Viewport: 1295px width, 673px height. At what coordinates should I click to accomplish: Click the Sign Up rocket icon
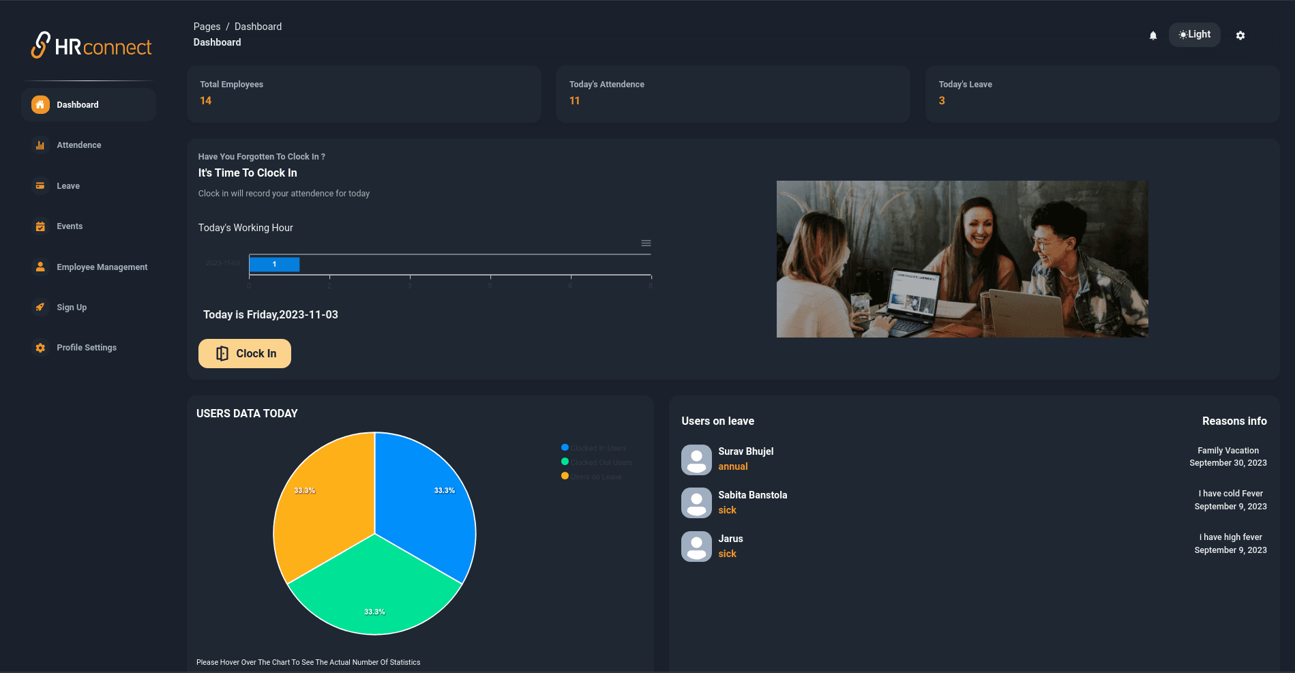point(40,307)
